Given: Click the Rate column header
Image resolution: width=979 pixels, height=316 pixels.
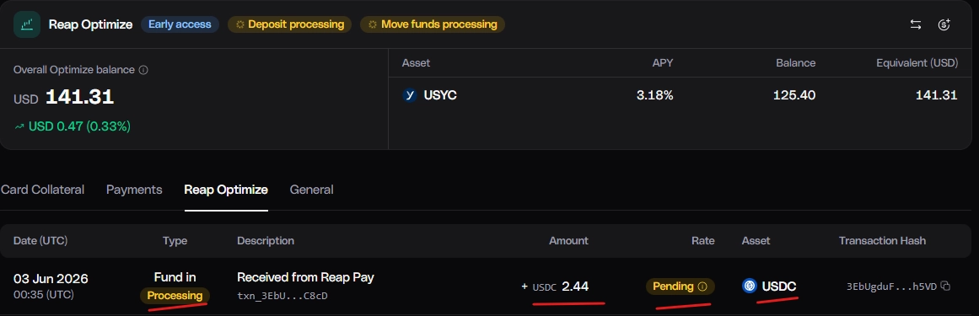Looking at the screenshot, I should click(x=703, y=240).
